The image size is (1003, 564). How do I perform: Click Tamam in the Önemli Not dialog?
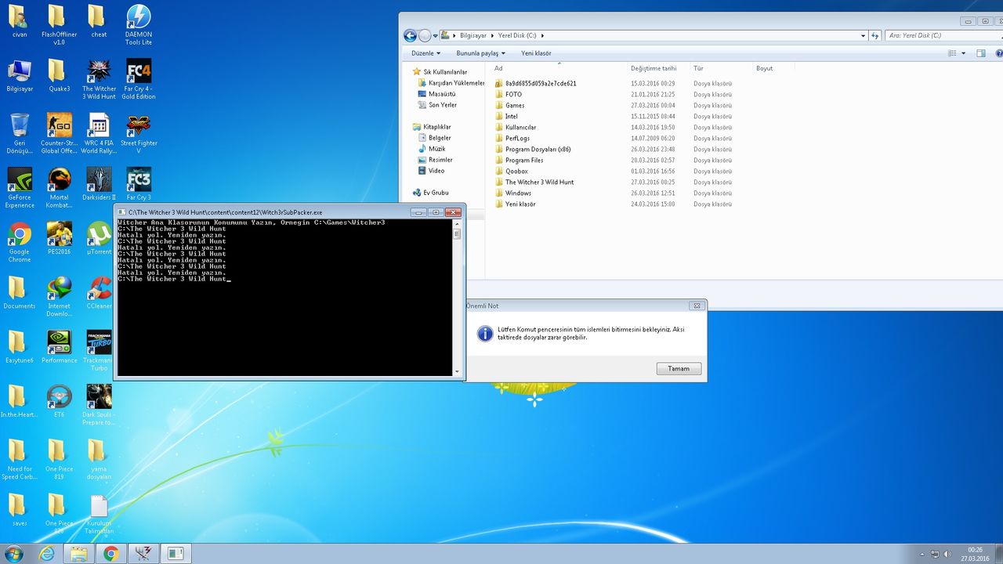coord(679,368)
